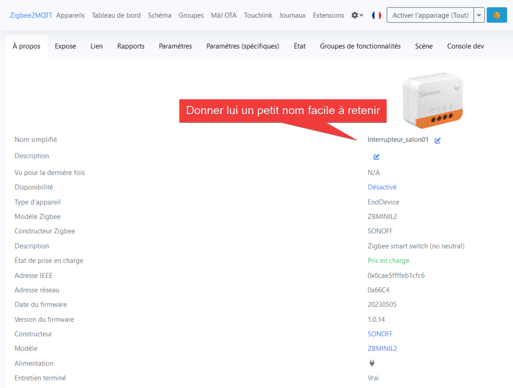Edit the device description pencil icon
Viewport: 513px width, 388px height.
[x=376, y=157]
